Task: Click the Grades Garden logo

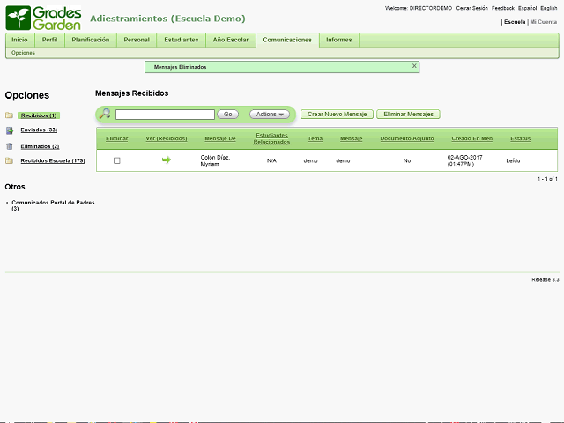Action: tap(44, 18)
